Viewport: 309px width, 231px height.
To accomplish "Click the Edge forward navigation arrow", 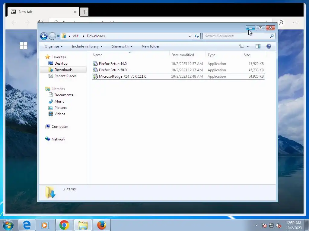I will 27,23.
